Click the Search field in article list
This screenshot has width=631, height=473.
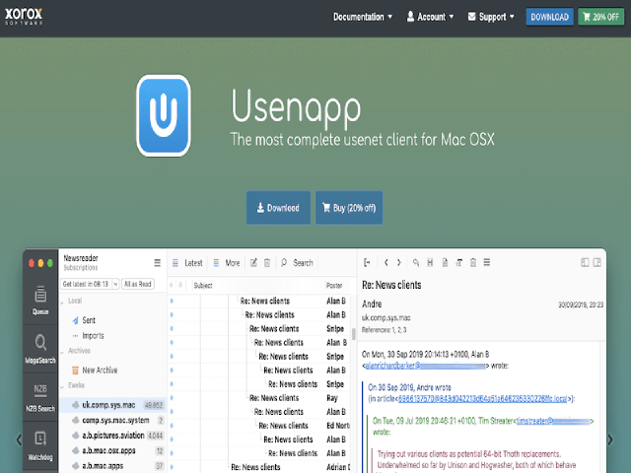tap(297, 263)
